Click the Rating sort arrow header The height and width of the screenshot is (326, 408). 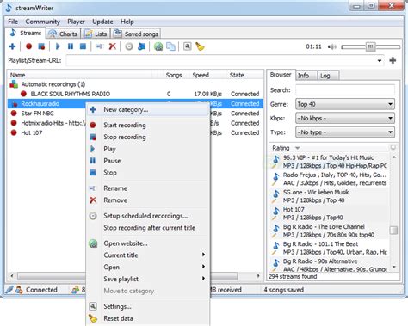[x=298, y=148]
